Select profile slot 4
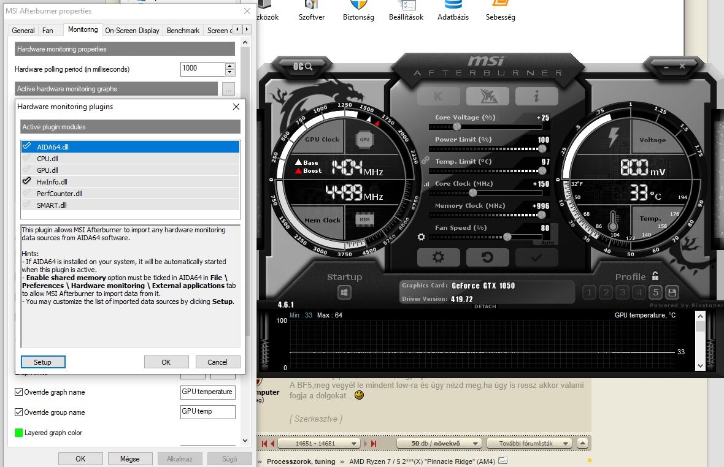Screen dimensions: 724x467 [x=639, y=292]
